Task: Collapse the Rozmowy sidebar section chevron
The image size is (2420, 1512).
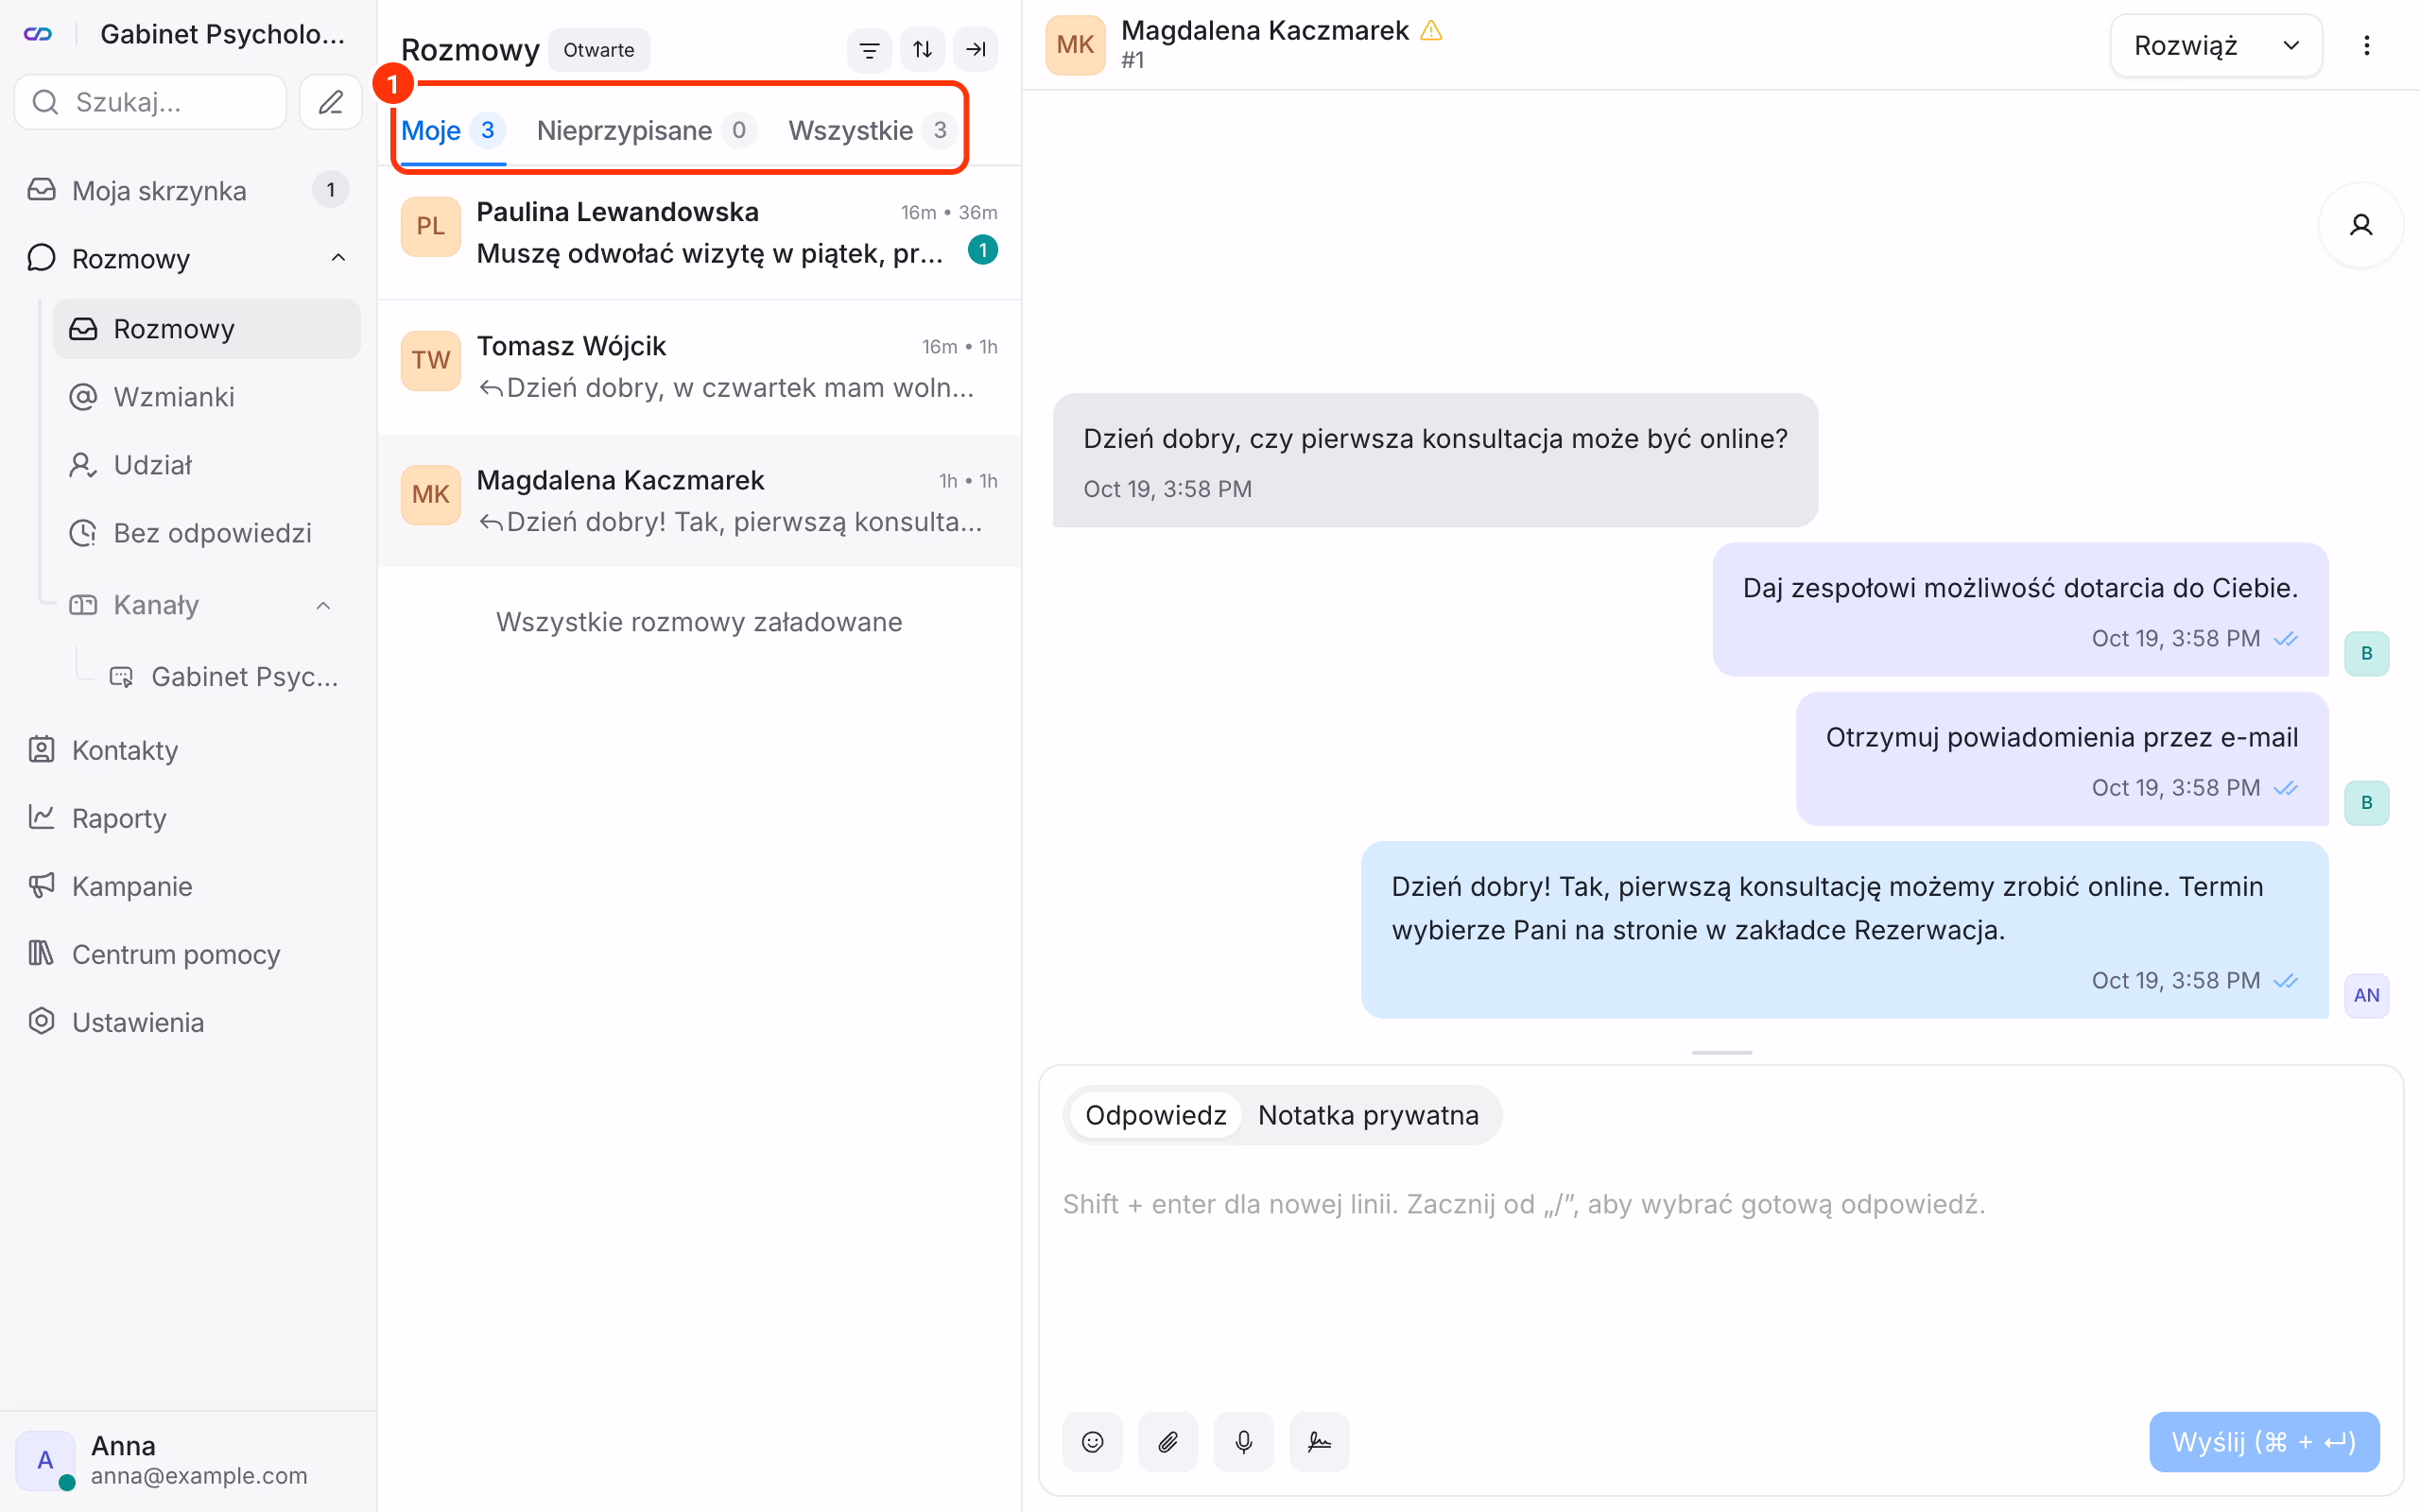Action: (338, 258)
